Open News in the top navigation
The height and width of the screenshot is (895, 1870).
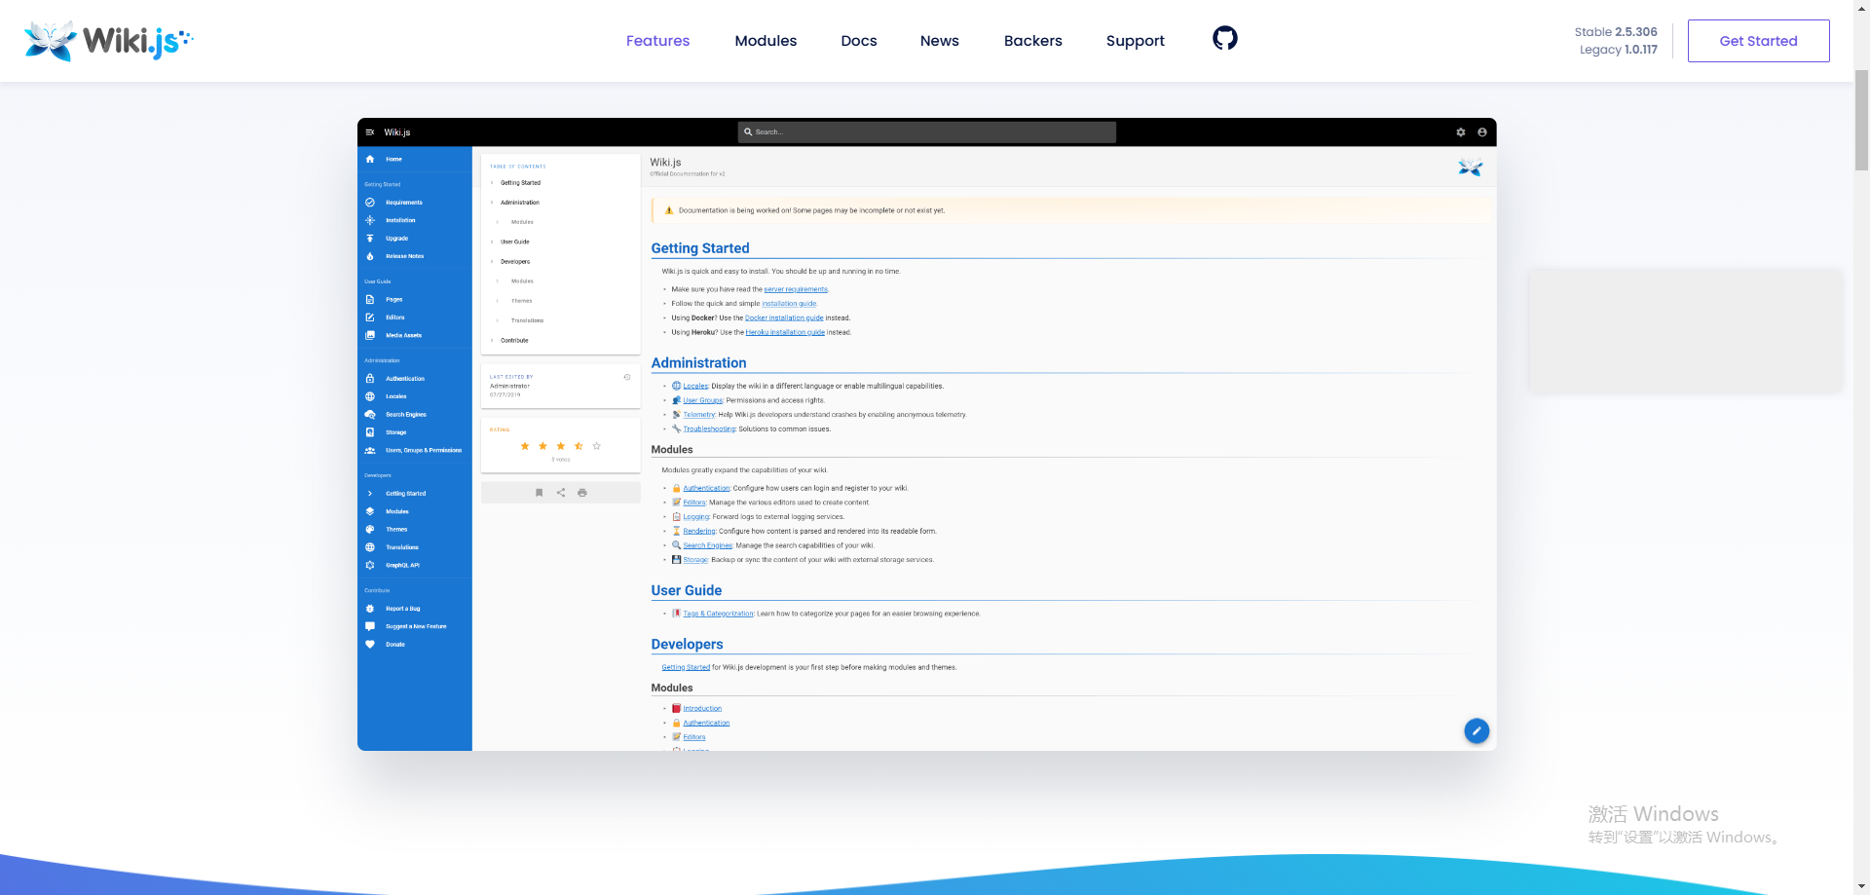tap(940, 41)
